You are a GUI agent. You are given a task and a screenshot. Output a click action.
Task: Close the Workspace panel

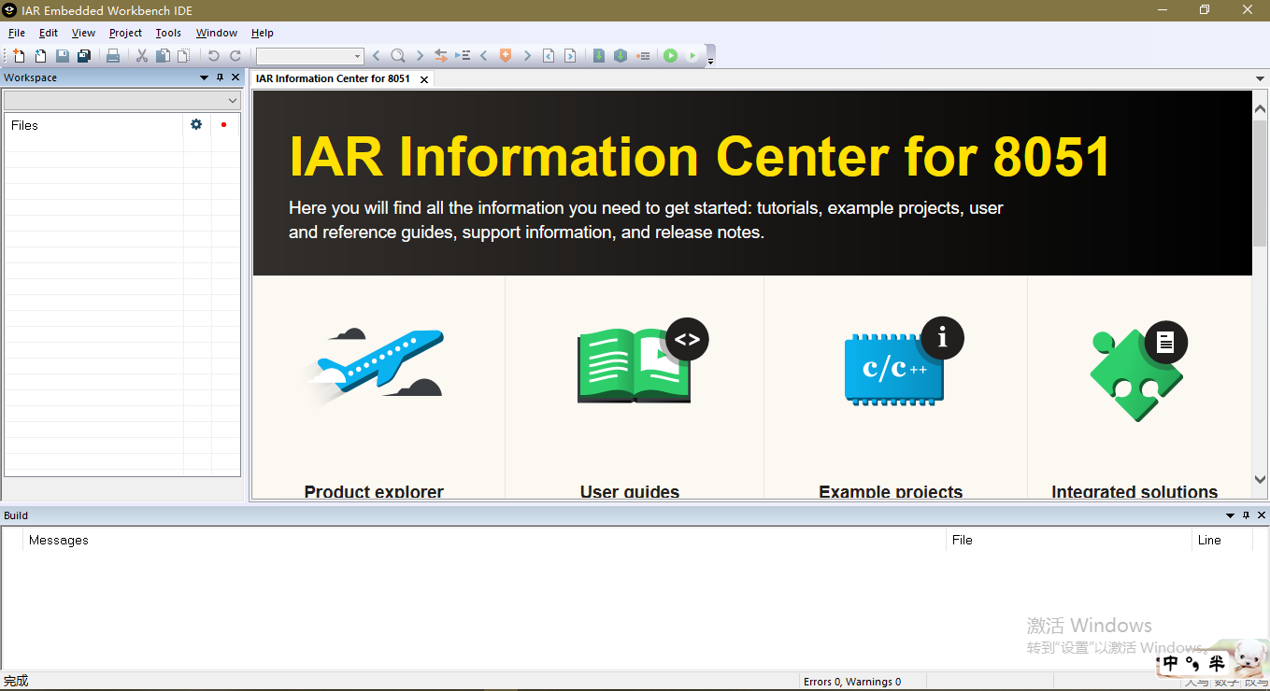point(235,78)
